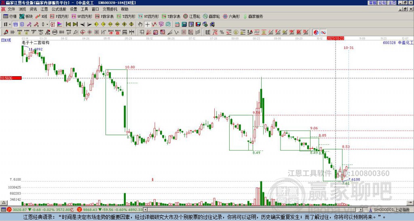Screen dimensions: 414x221
Task: Open the 板块 sector view
Action: (26, 16)
